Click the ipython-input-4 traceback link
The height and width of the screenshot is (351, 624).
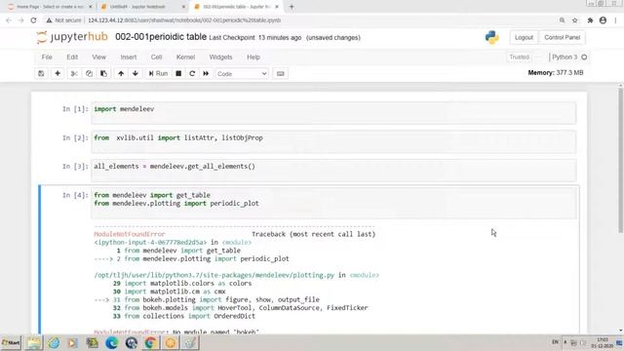(x=150, y=243)
